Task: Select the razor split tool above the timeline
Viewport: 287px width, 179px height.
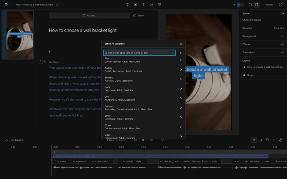Action: pyautogui.click(x=261, y=140)
